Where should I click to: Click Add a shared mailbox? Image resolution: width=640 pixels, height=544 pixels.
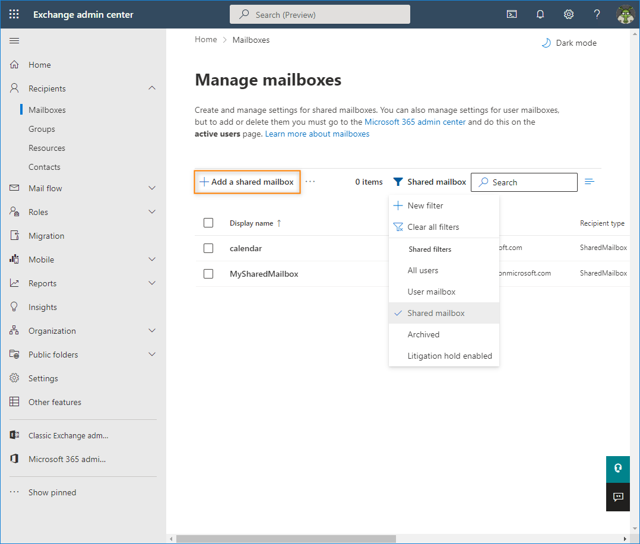click(x=247, y=182)
